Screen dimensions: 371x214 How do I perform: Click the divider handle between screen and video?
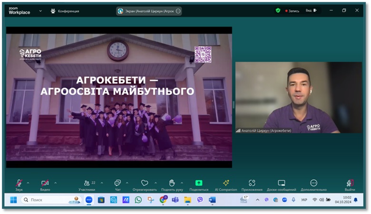[234, 105]
